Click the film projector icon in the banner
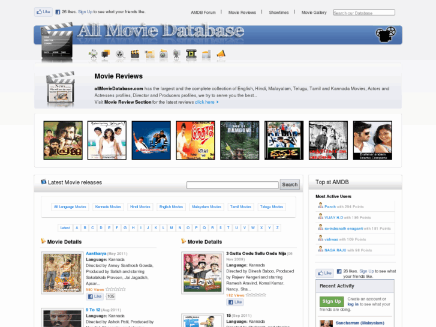The height and width of the screenshot is (327, 436). click(386, 35)
